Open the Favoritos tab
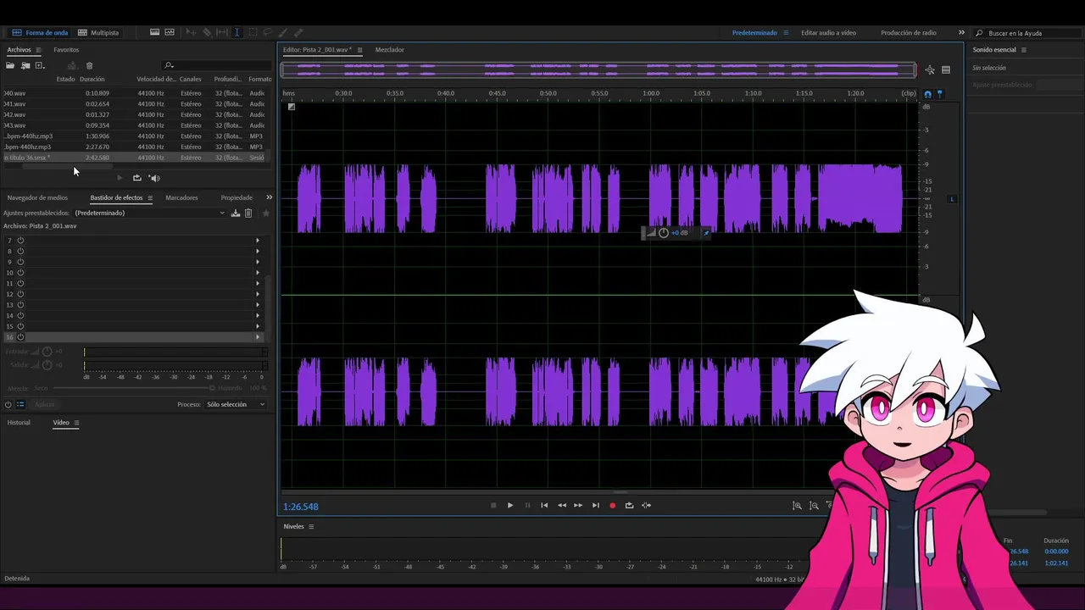The image size is (1085, 610). (66, 50)
